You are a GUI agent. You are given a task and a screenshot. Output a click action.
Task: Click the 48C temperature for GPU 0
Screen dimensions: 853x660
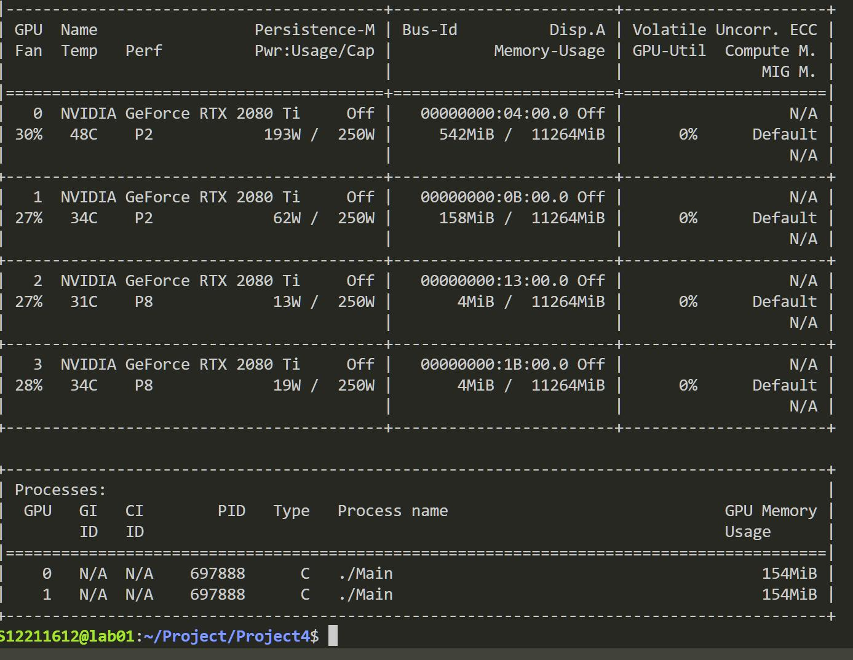(x=84, y=134)
